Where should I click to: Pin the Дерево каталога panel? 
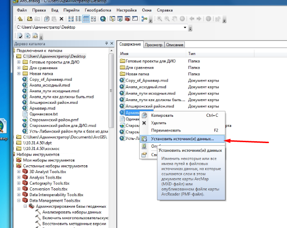[x=106, y=43]
